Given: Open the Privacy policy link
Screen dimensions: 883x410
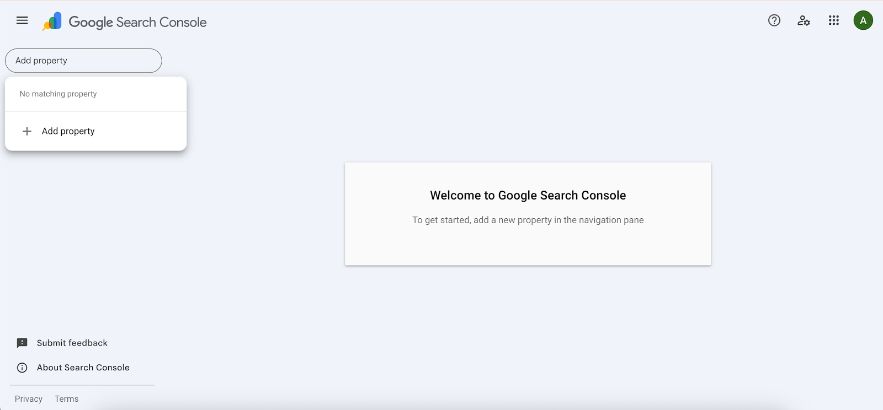Looking at the screenshot, I should point(28,398).
